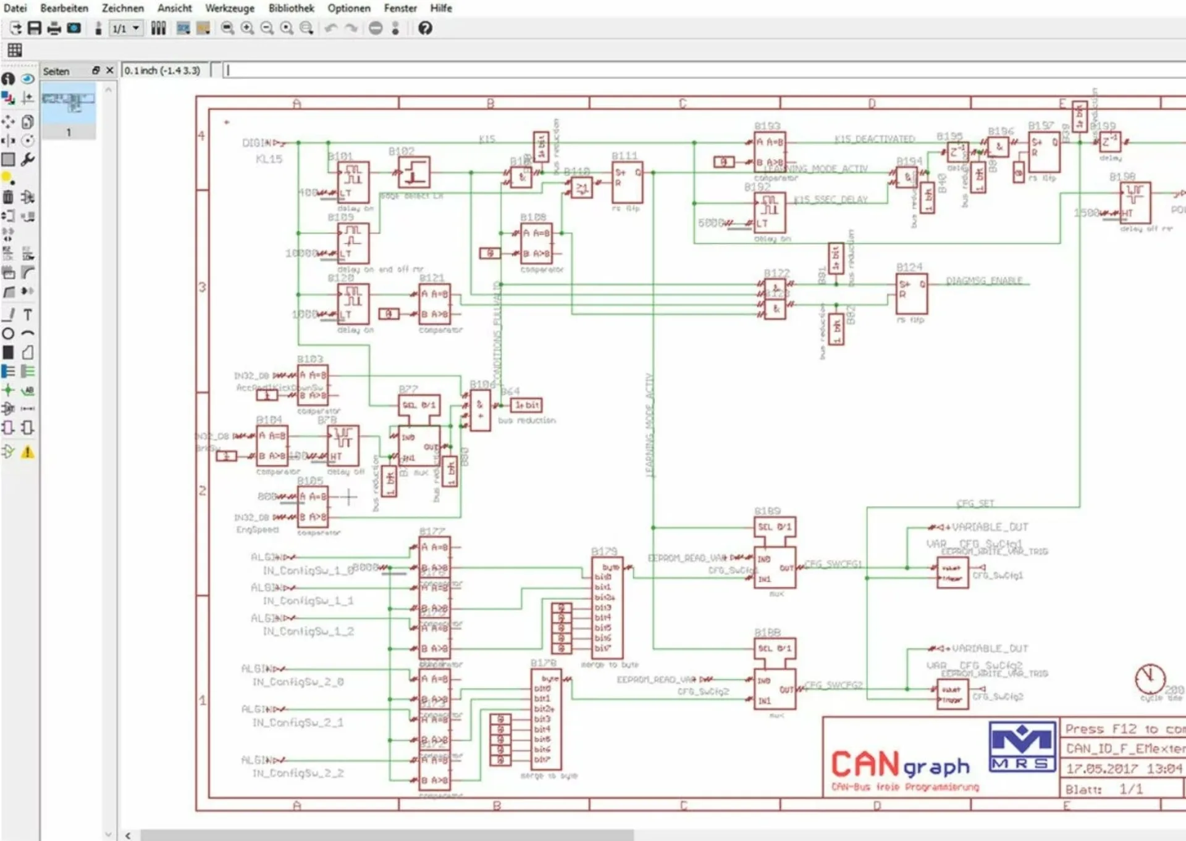
Task: Click the zoom select area icon
Action: point(306,28)
